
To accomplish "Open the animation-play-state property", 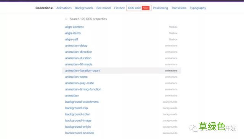I will coord(80,83).
